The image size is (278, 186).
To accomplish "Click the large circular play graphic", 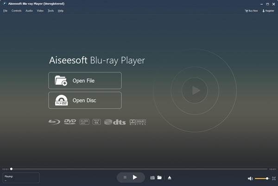I will click(195, 90).
